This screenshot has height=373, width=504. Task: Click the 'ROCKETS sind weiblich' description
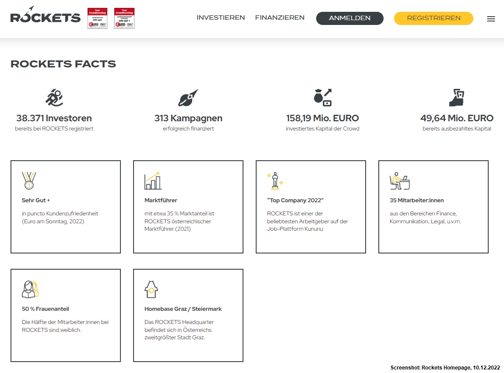[65, 326]
